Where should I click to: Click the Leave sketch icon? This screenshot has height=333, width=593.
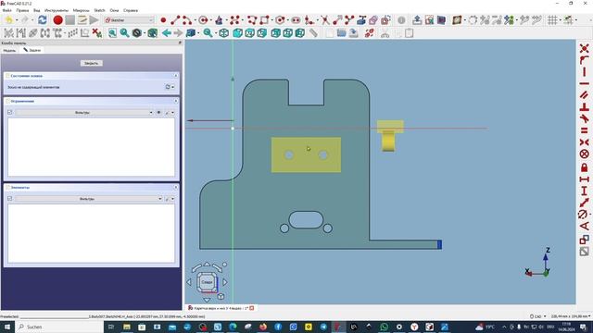point(417,20)
